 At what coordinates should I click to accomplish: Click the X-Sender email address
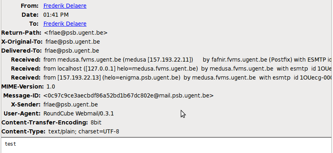71,104
